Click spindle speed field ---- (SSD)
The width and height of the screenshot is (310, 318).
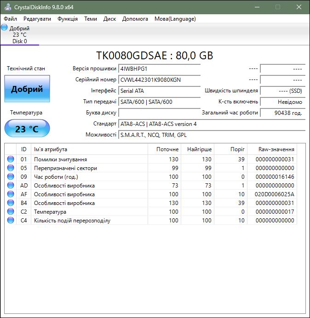tap(282, 91)
